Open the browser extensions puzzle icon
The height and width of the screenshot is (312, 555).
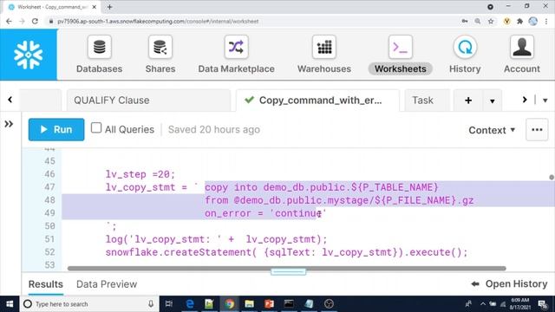tap(519, 21)
